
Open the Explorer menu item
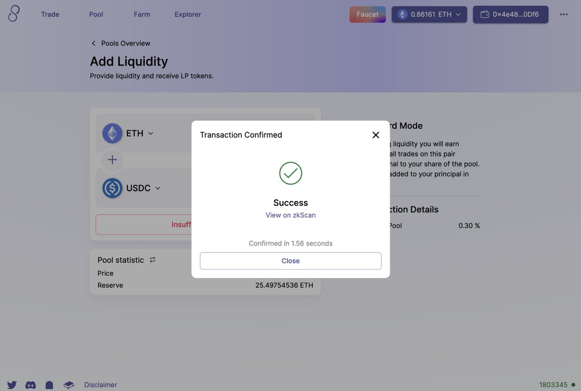pyautogui.click(x=188, y=15)
